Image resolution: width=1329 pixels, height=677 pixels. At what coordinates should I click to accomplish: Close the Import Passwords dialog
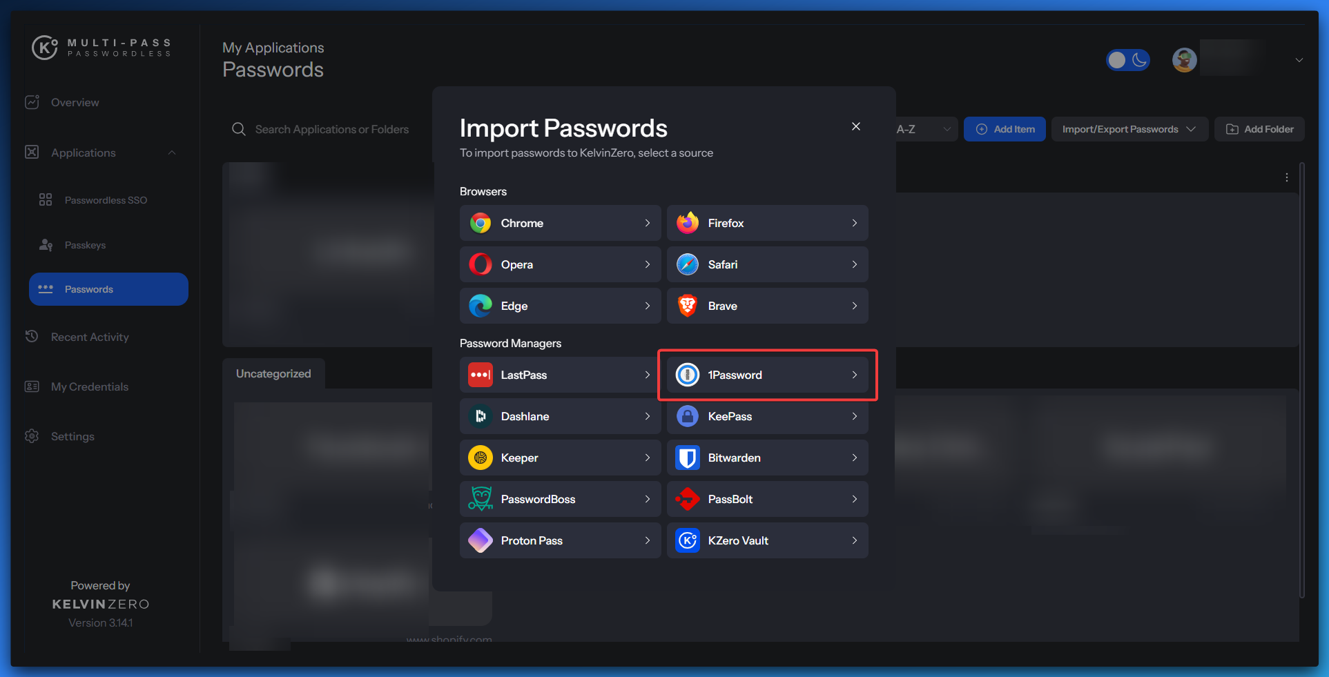855,126
